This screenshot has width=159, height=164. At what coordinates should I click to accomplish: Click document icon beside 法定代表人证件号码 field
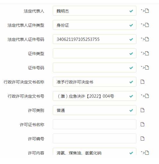point(147,39)
